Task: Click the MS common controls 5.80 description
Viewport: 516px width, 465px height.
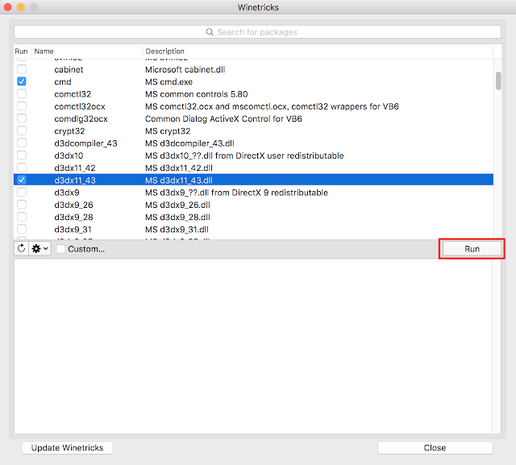Action: click(x=197, y=94)
